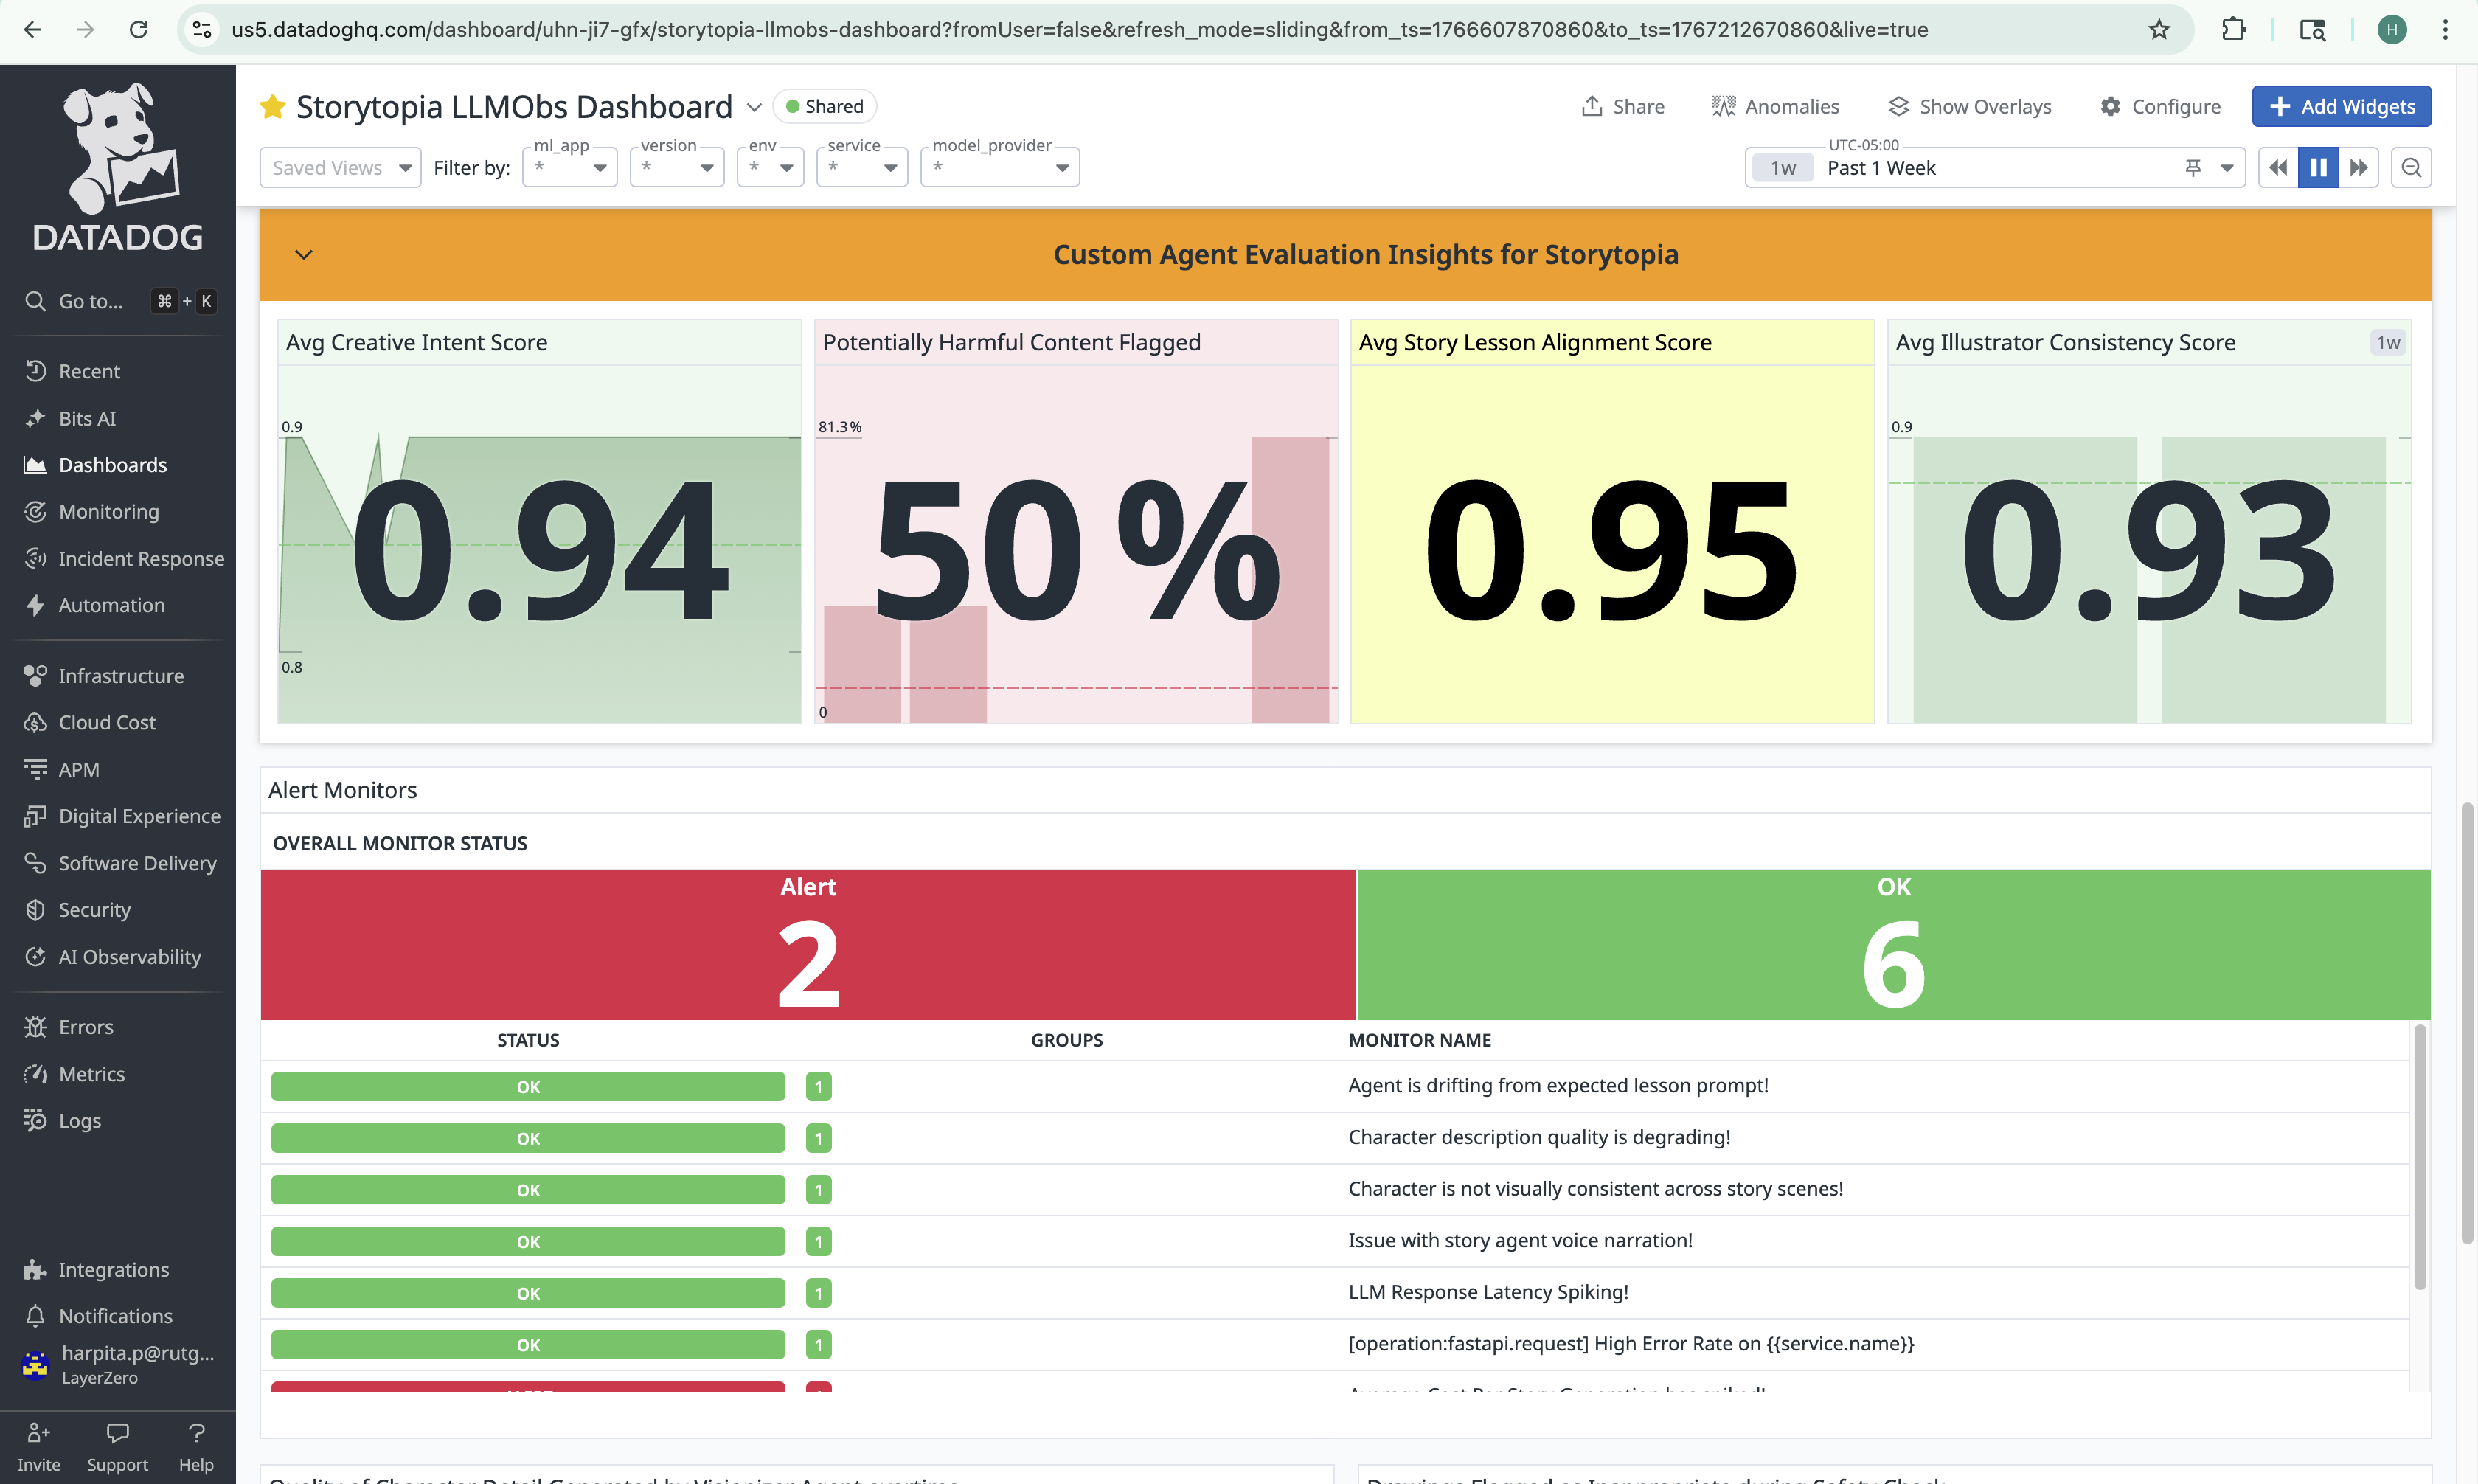Go to Dashboards in sidebar
Image resolution: width=2478 pixels, height=1484 pixels.
(x=112, y=465)
